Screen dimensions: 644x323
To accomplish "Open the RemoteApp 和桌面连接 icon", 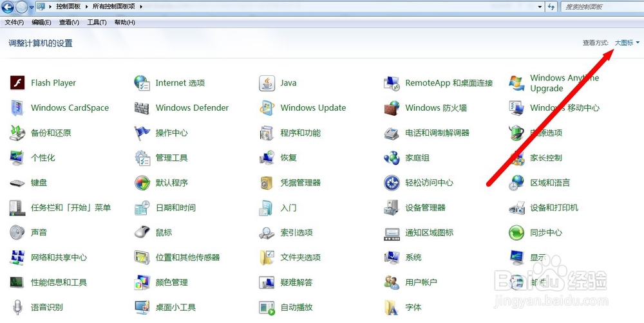I will (x=392, y=83).
